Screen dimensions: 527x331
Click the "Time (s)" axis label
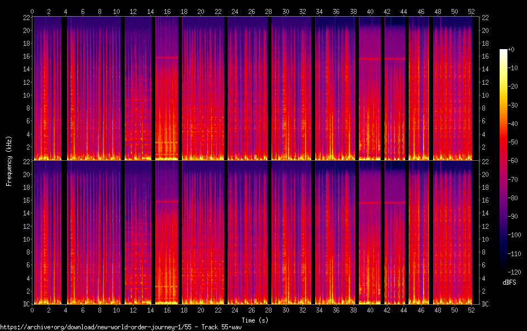(x=254, y=320)
